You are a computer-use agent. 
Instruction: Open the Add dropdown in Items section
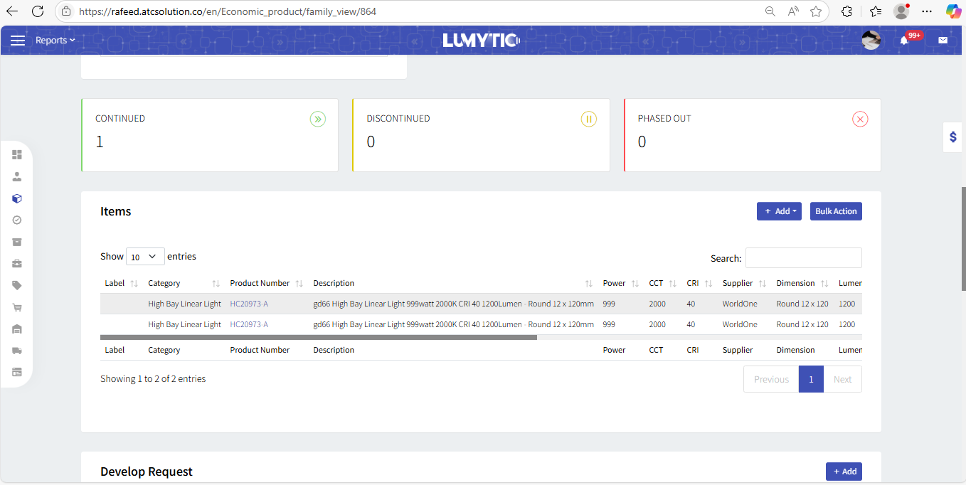click(779, 211)
